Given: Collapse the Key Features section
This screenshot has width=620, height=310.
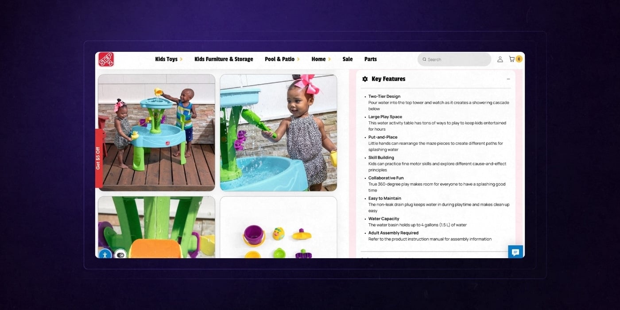Looking at the screenshot, I should [x=508, y=79].
